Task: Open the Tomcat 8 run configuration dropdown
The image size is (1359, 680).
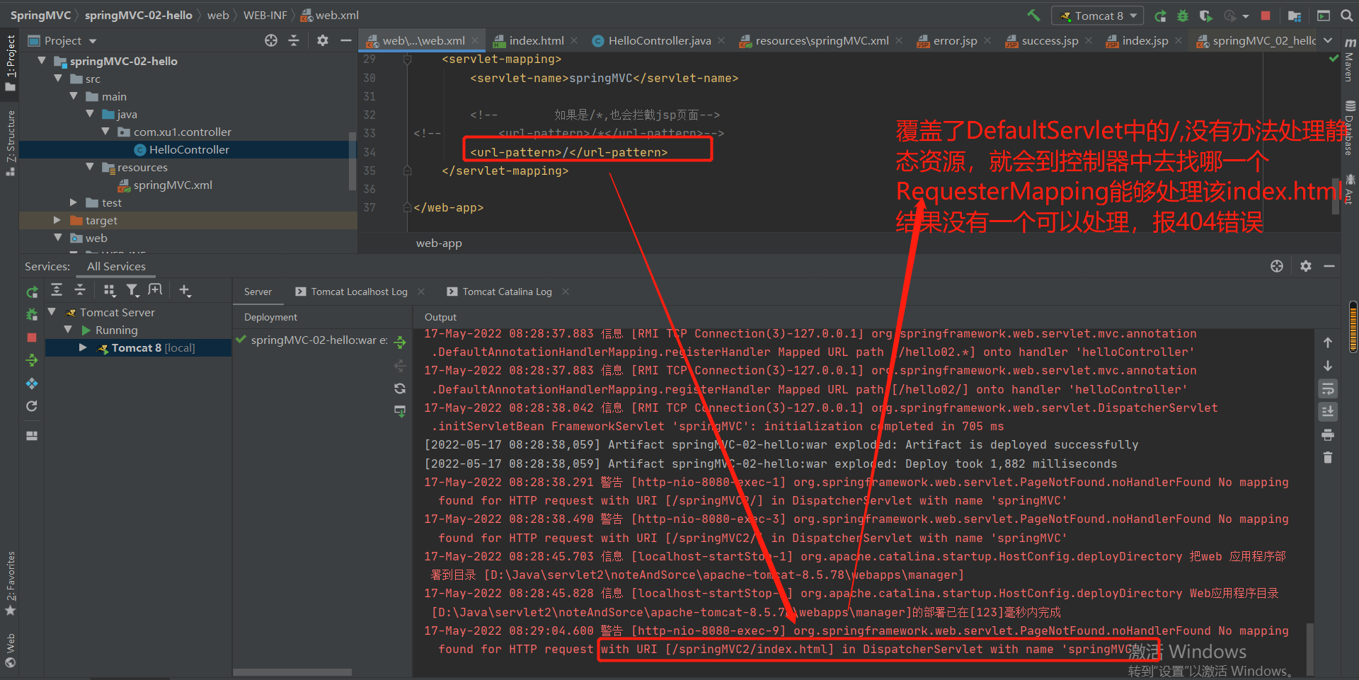Action: (1097, 16)
